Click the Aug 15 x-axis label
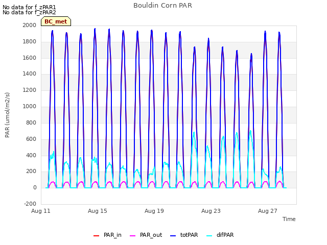This screenshot has height=245, width=327. [98, 211]
